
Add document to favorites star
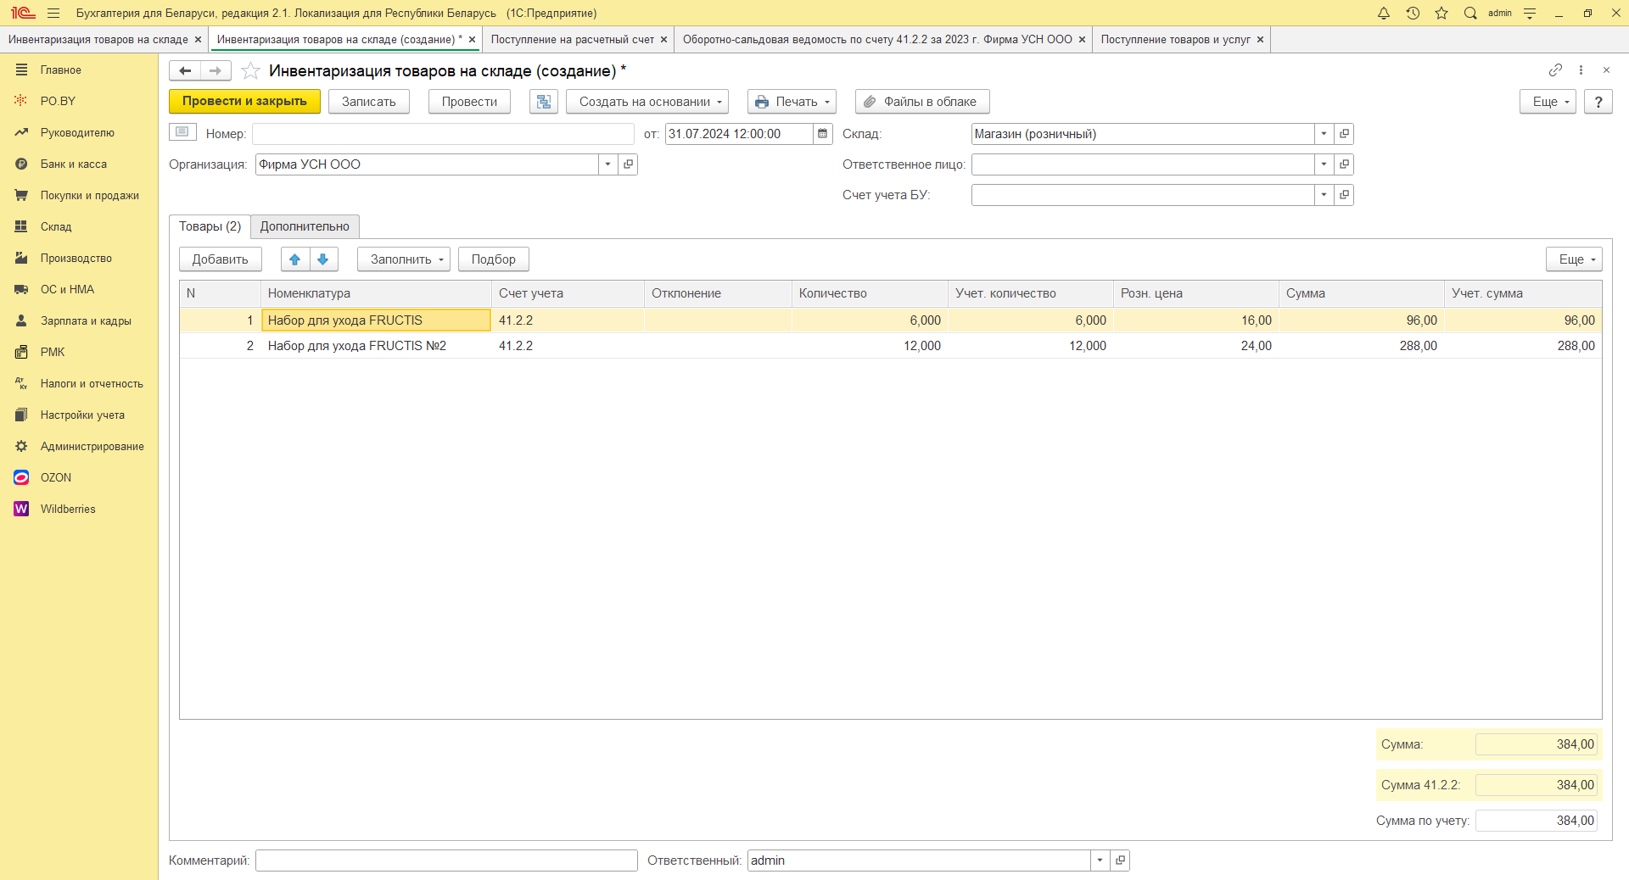pyautogui.click(x=250, y=70)
